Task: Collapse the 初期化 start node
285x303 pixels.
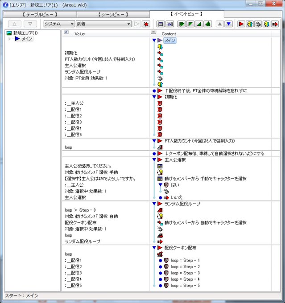Action: 154,97
